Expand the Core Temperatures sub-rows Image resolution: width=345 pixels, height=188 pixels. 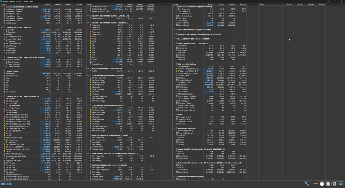click(4, 106)
